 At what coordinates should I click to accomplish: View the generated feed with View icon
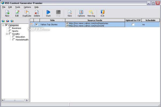point(70,13)
